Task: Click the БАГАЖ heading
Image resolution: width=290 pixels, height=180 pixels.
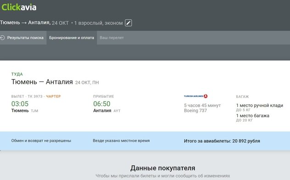Action: tap(242, 97)
